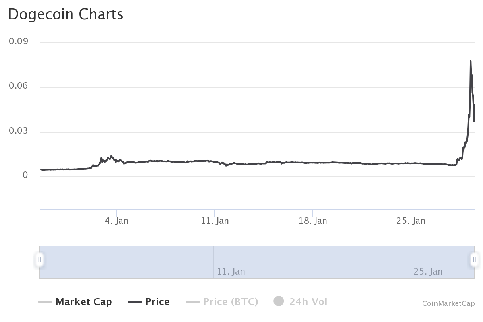Click the small price bump near 4. Jan
Image resolution: width=483 pixels, height=322 pixels.
(111, 156)
